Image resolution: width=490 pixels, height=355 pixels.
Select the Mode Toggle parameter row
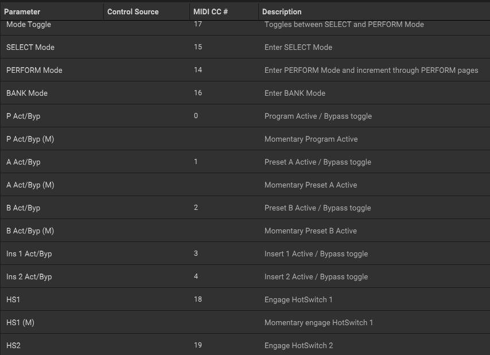[29, 25]
